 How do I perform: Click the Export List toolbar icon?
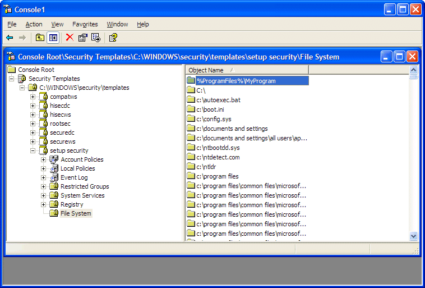pyautogui.click(x=96, y=38)
